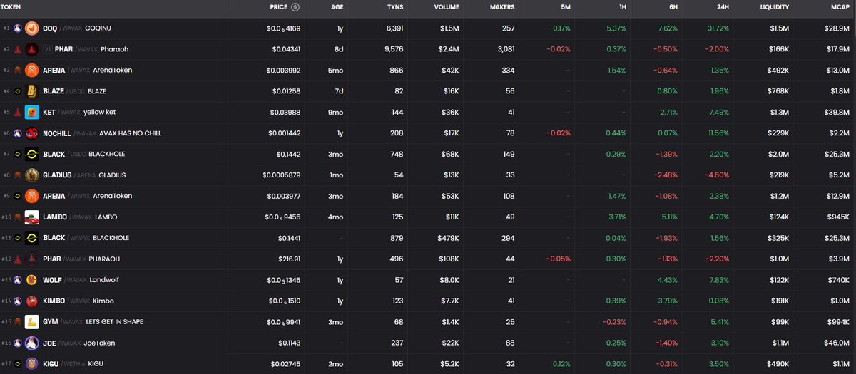The height and width of the screenshot is (374, 856).
Task: Click the COQ token logo
Action: 32,28
